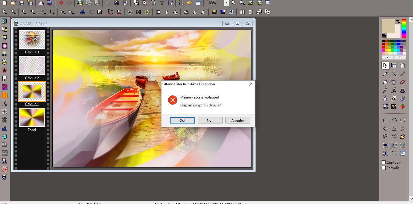Image resolution: width=413 pixels, height=204 pixels.
Task: Click the fx filter icon in left sidebar
Action: 5,104
